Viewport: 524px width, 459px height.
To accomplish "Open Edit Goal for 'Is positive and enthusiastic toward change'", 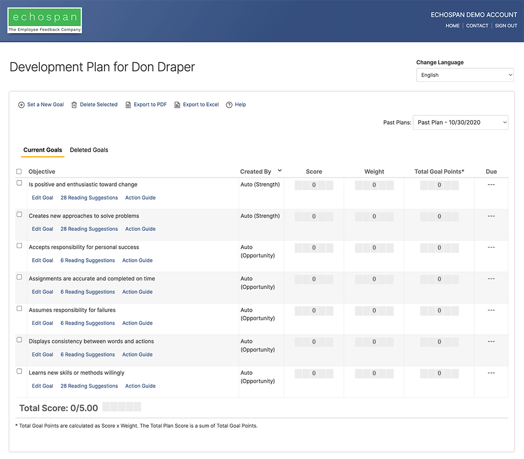I will click(x=42, y=198).
